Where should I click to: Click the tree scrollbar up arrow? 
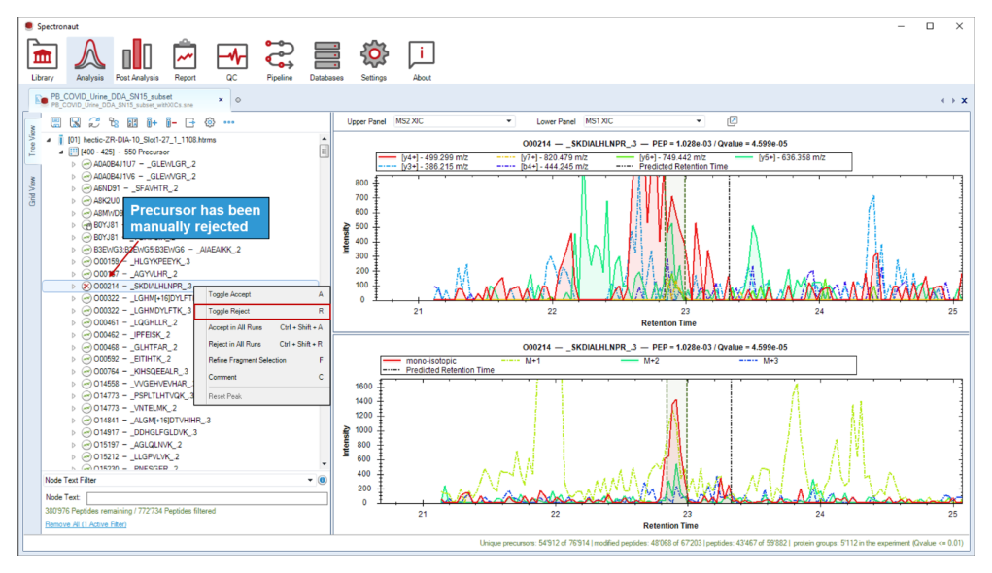tap(324, 139)
